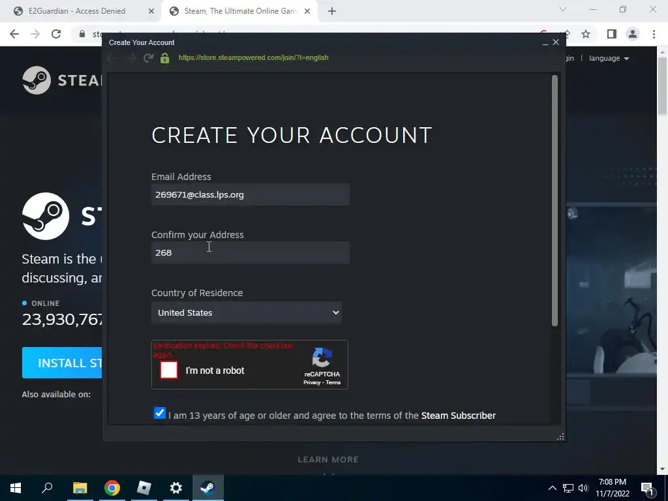The image size is (668, 501).
Task: Click the Install Steam button
Action: [x=62, y=363]
